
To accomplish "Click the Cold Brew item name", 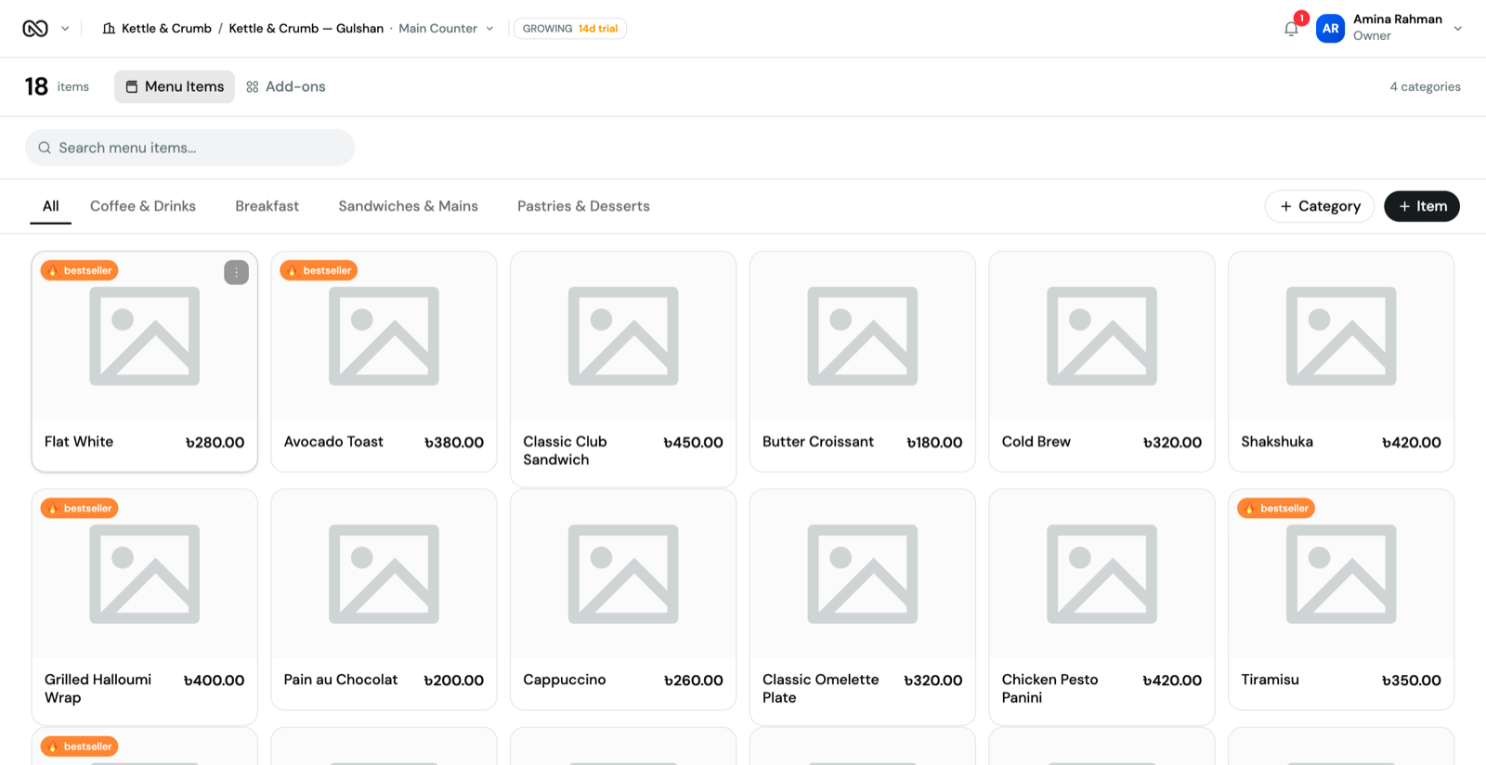I will [1036, 442].
